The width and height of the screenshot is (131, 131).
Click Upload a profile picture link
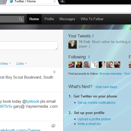pyautogui.click(x=94, y=119)
